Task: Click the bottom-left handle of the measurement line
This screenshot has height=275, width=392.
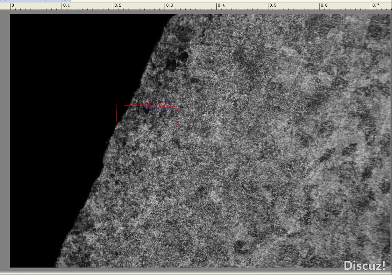Action: click(x=116, y=127)
